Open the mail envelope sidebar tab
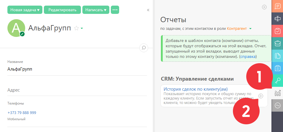The width and height of the screenshot is (283, 132). tap(277, 43)
